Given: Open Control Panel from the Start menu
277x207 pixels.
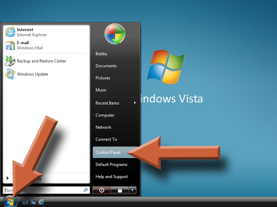Looking at the screenshot, I should [x=108, y=152].
